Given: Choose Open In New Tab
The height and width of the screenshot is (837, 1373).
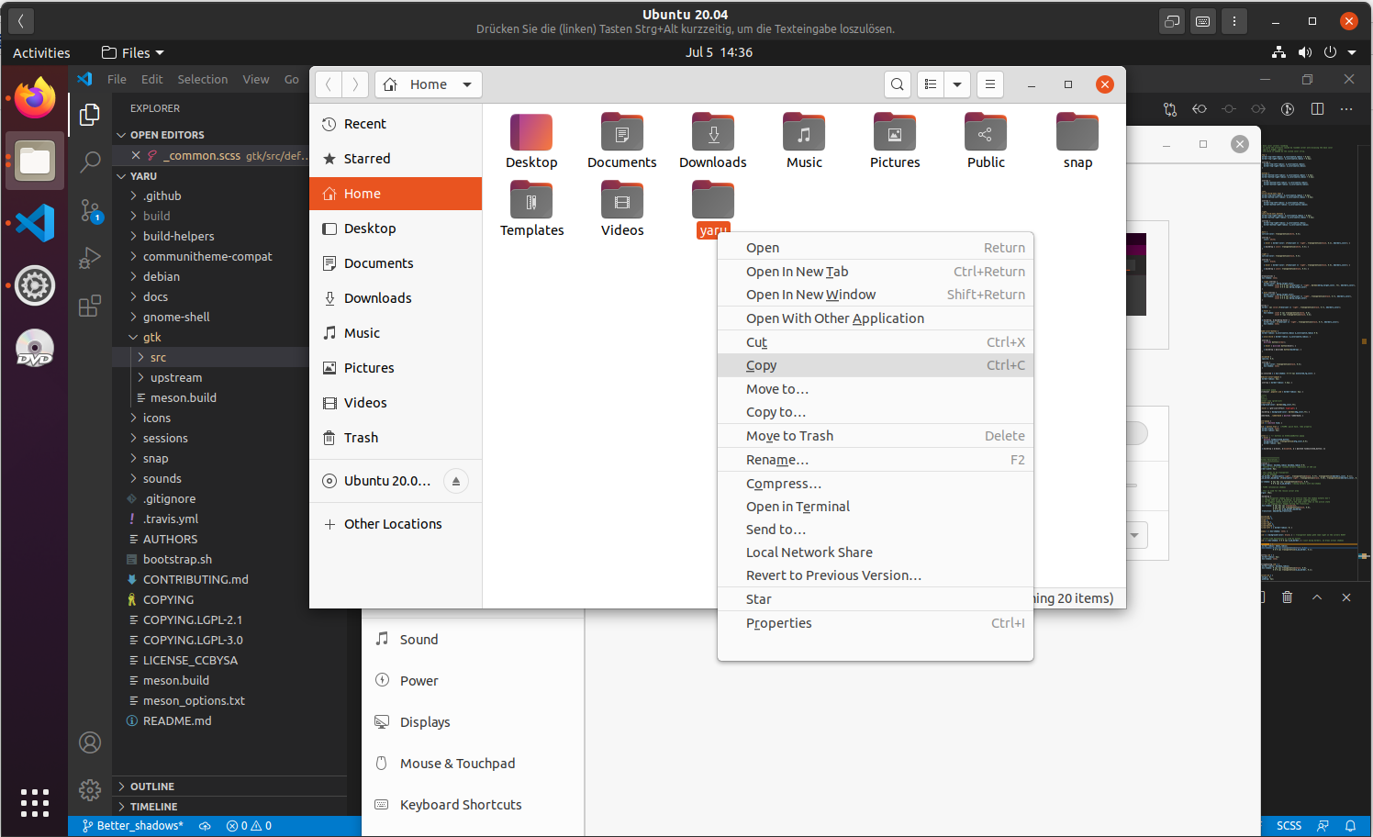Looking at the screenshot, I should 876,272.
